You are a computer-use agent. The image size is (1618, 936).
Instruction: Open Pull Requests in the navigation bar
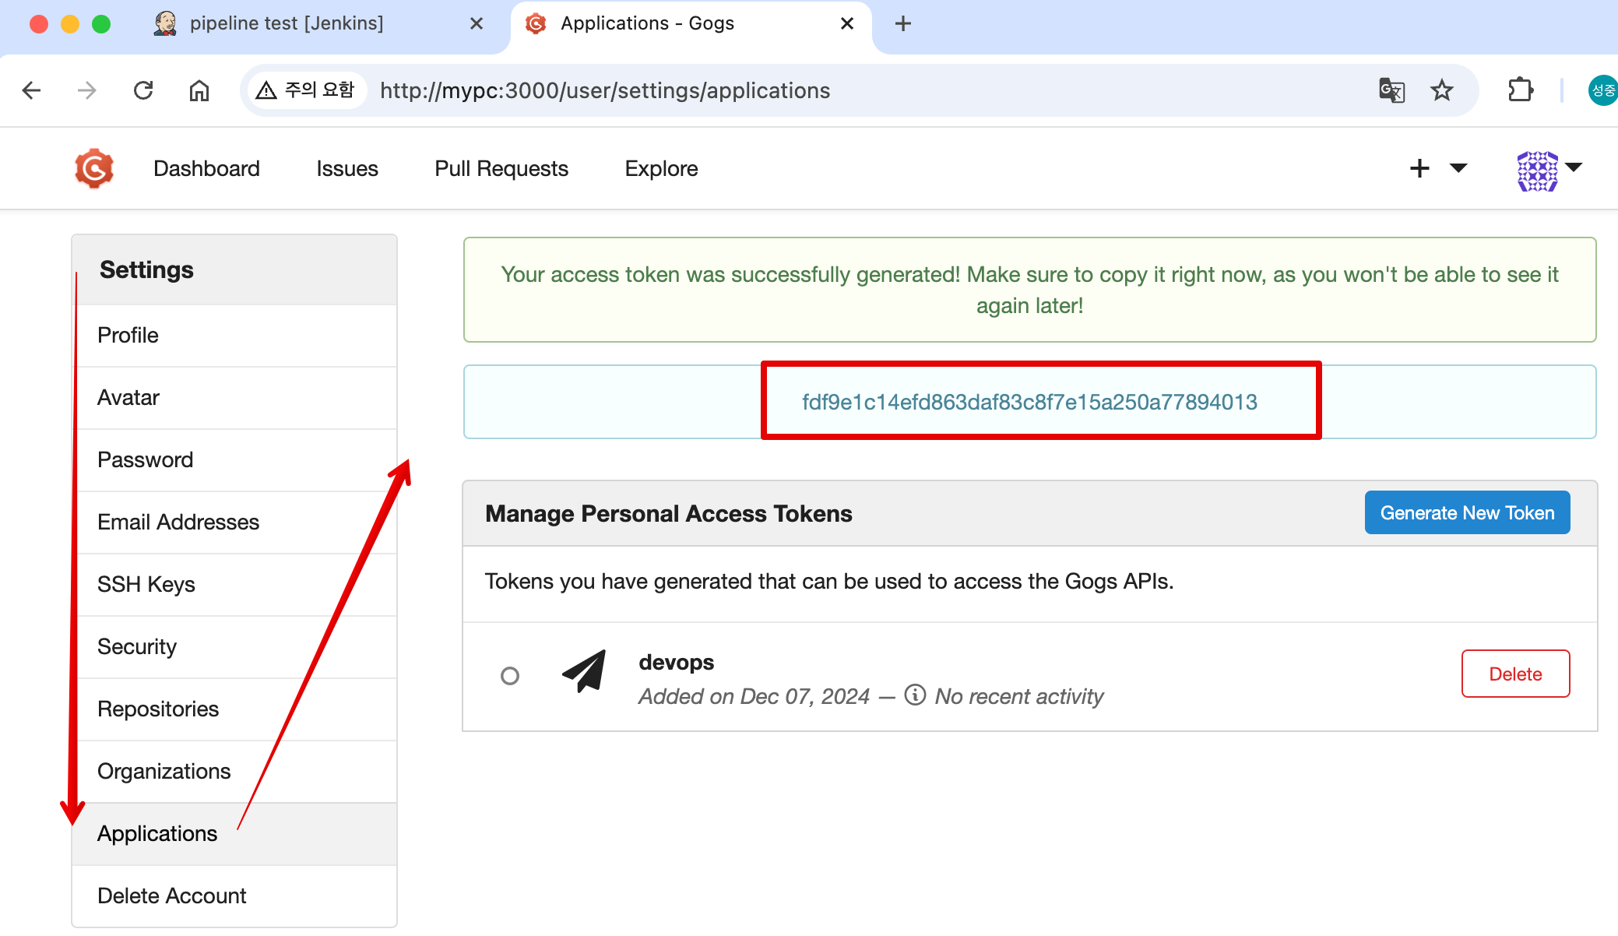[x=501, y=168]
